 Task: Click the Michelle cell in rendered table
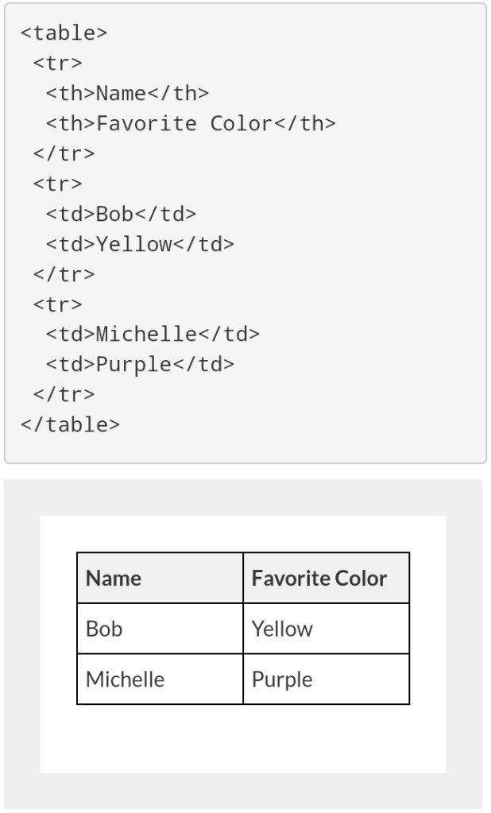pos(160,679)
